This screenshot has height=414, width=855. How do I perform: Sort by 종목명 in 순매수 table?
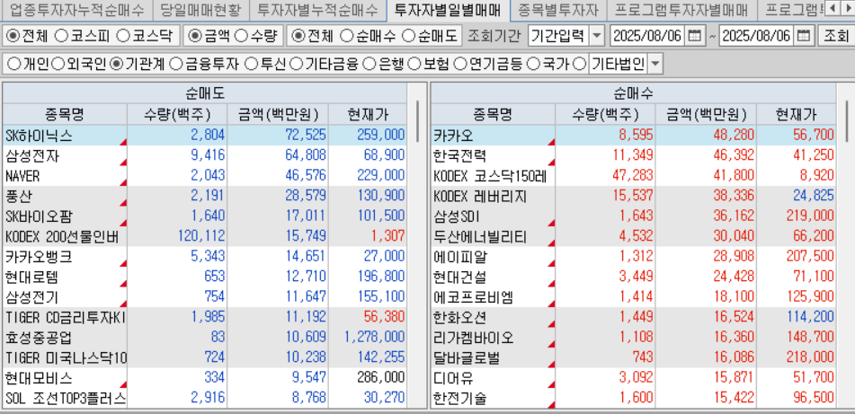click(493, 114)
